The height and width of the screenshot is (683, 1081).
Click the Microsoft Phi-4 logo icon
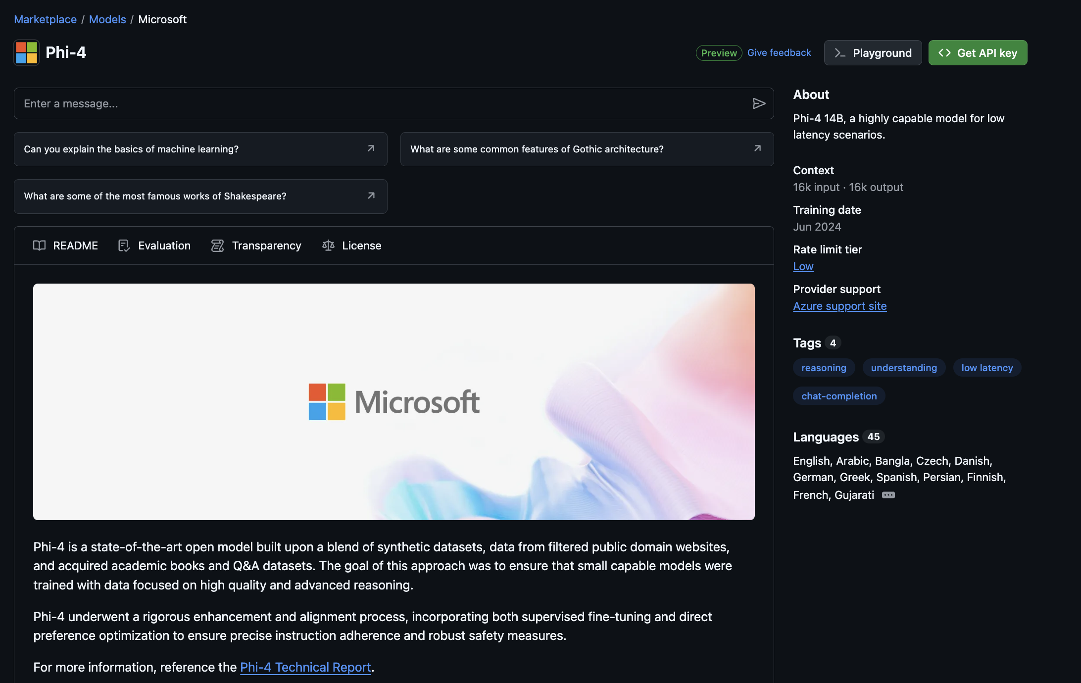tap(26, 52)
